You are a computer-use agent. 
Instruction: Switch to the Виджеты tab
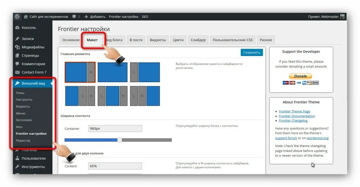(x=158, y=40)
